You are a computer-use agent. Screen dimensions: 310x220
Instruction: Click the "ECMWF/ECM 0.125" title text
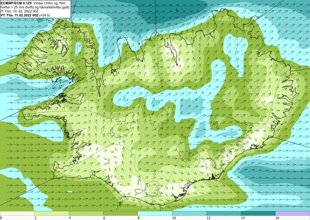tap(16, 3)
